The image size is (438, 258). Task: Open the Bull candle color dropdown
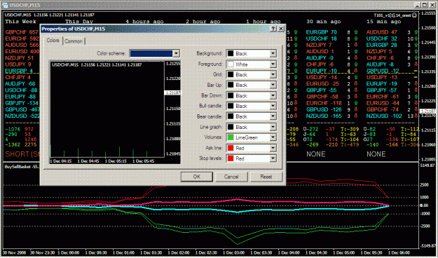[x=273, y=106]
